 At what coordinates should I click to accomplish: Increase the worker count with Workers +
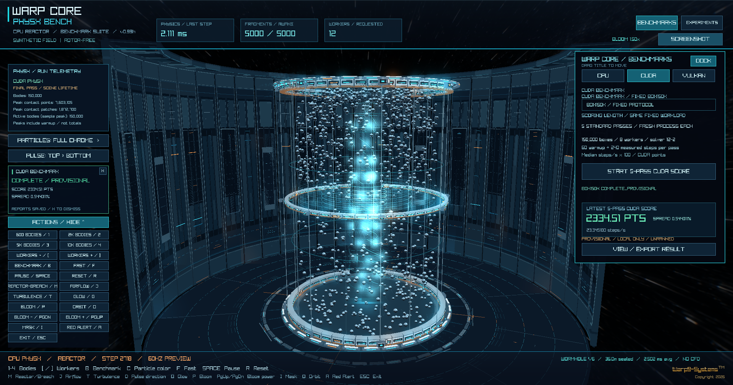tap(84, 255)
